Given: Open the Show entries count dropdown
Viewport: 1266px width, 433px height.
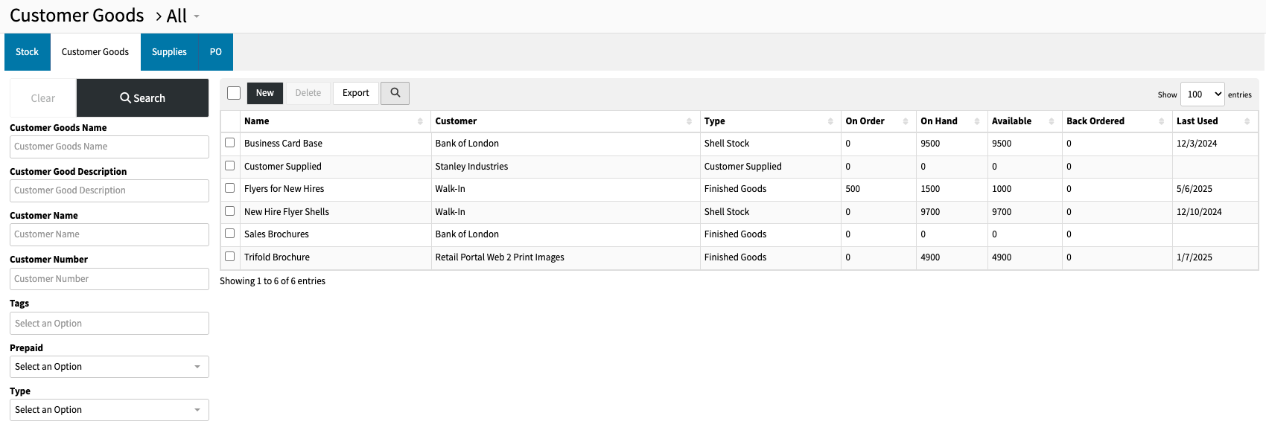Looking at the screenshot, I should click(1202, 94).
